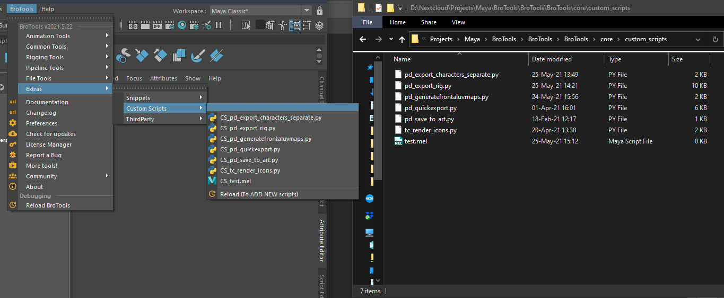The image size is (724, 298).
Task: Run CS_pd_export_rig.py from the menu
Action: click(x=282, y=128)
